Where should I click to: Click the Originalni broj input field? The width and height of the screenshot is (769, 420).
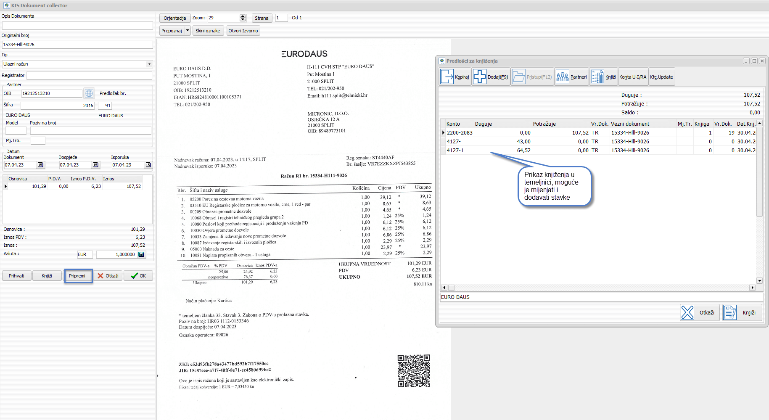(77, 45)
